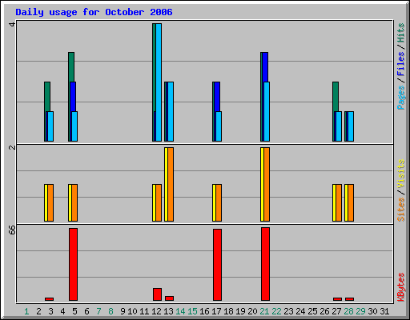The image size is (410, 320).
Task: Click the tall red KBytes bar for day 17
Action: click(217, 265)
